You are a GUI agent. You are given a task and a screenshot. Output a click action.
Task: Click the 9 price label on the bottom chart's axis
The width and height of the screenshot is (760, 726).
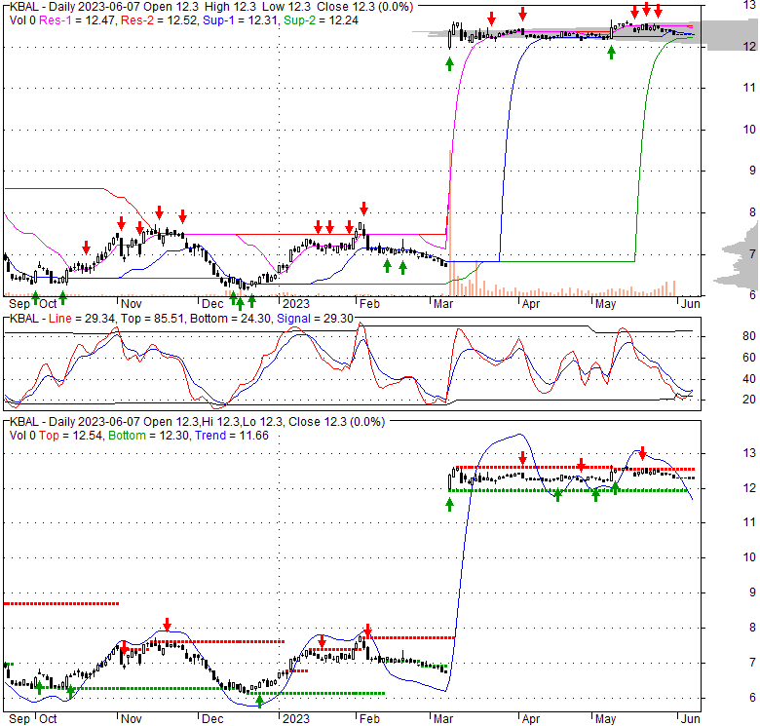[752, 592]
